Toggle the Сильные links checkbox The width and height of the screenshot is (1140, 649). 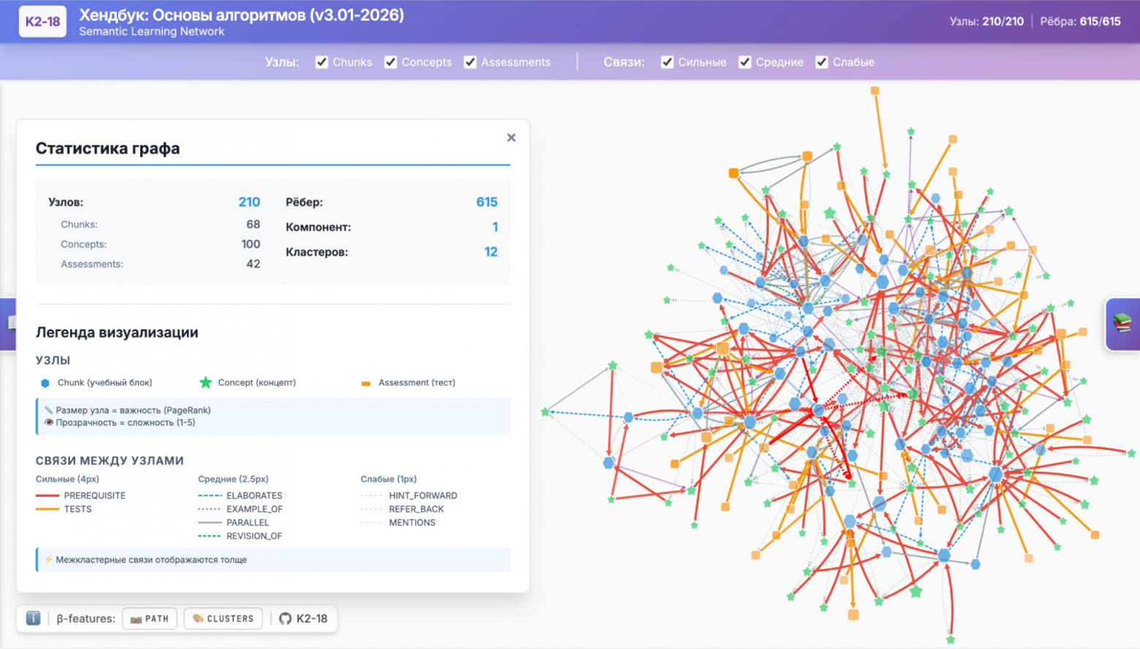(x=667, y=62)
